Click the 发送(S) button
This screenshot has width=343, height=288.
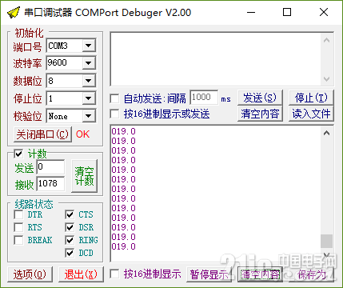260,98
